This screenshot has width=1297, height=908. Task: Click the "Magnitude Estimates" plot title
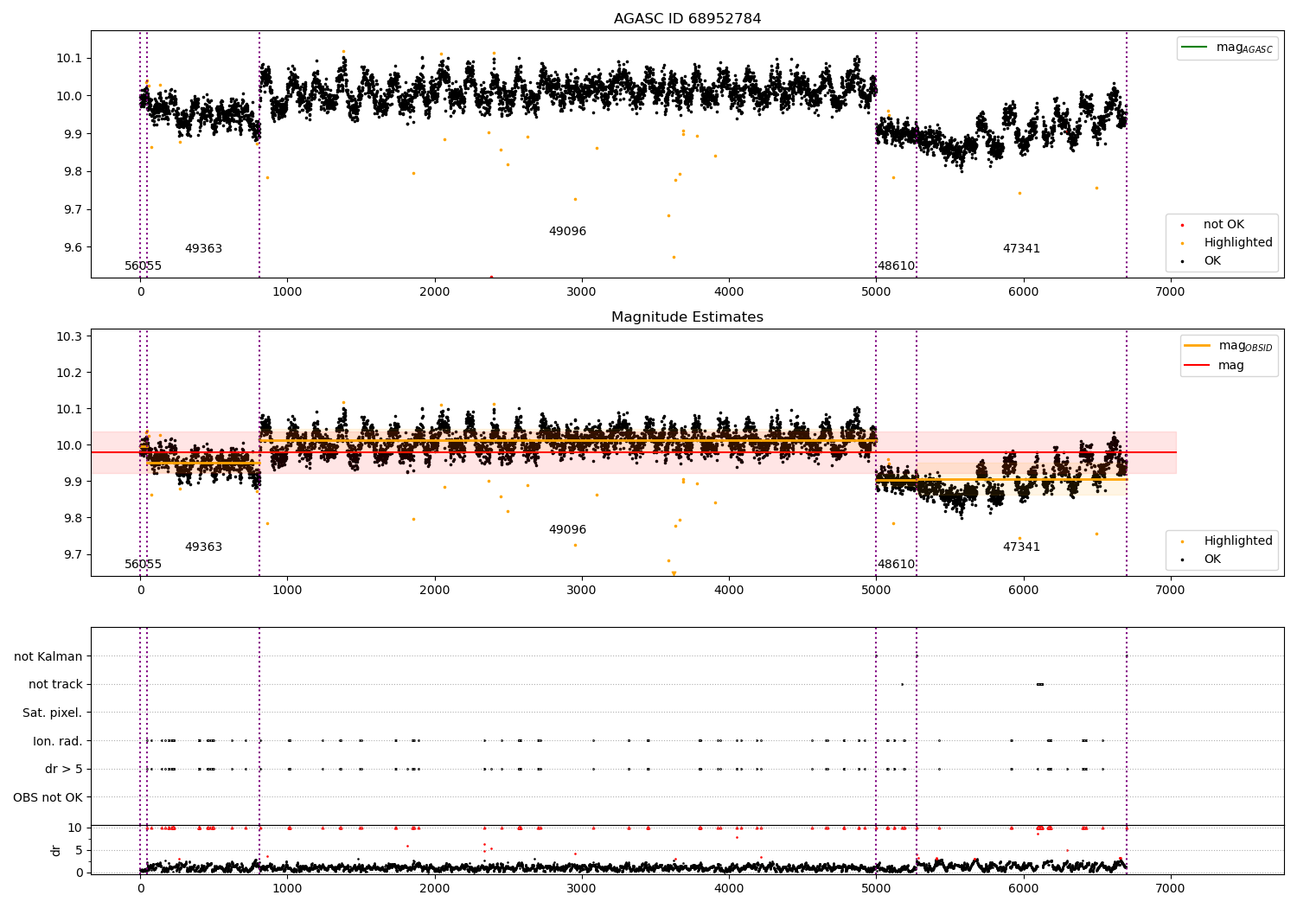[687, 317]
